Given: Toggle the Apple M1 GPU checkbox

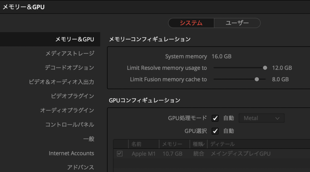Looking at the screenshot, I should (x=120, y=153).
